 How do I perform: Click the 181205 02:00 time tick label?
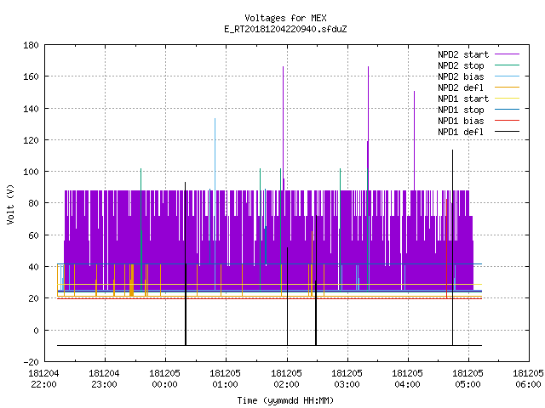click(x=286, y=379)
